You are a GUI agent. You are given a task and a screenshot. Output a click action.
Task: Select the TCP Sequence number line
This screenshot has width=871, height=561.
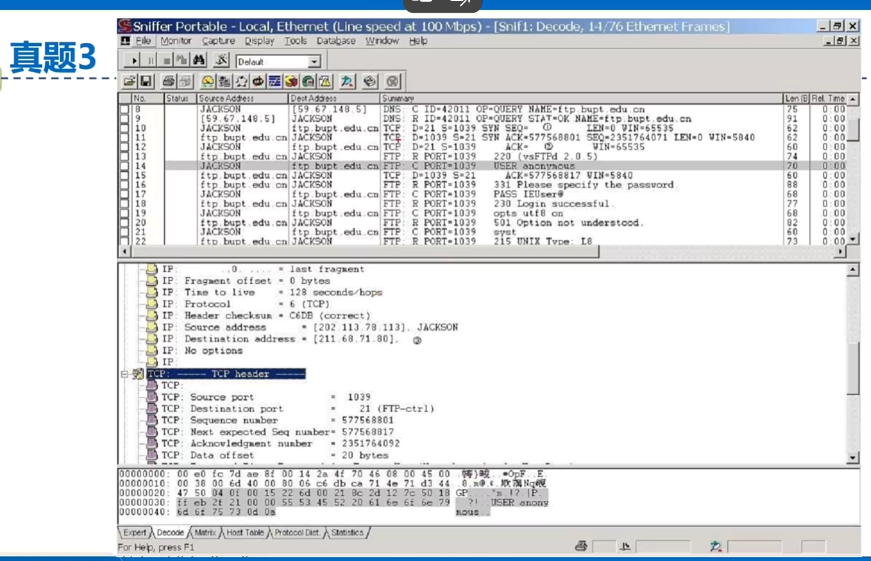pos(277,421)
